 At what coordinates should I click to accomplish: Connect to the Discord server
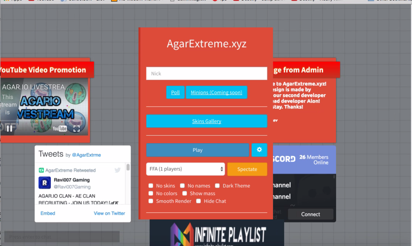311,214
